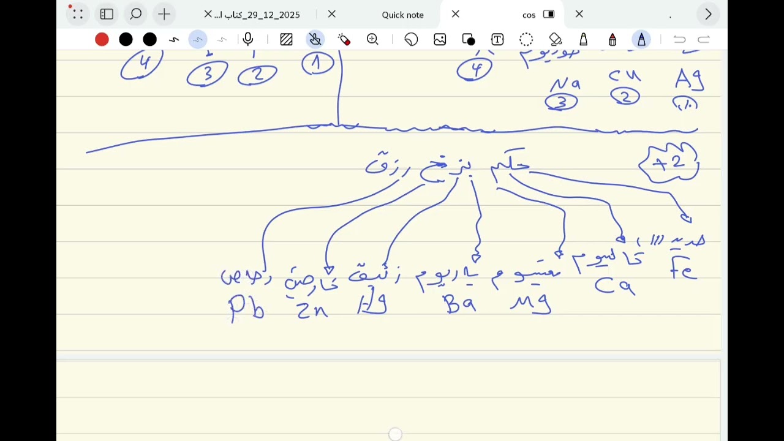Screen dimensions: 784x441
Task: Switch to the Quick note tab
Action: click(x=402, y=15)
